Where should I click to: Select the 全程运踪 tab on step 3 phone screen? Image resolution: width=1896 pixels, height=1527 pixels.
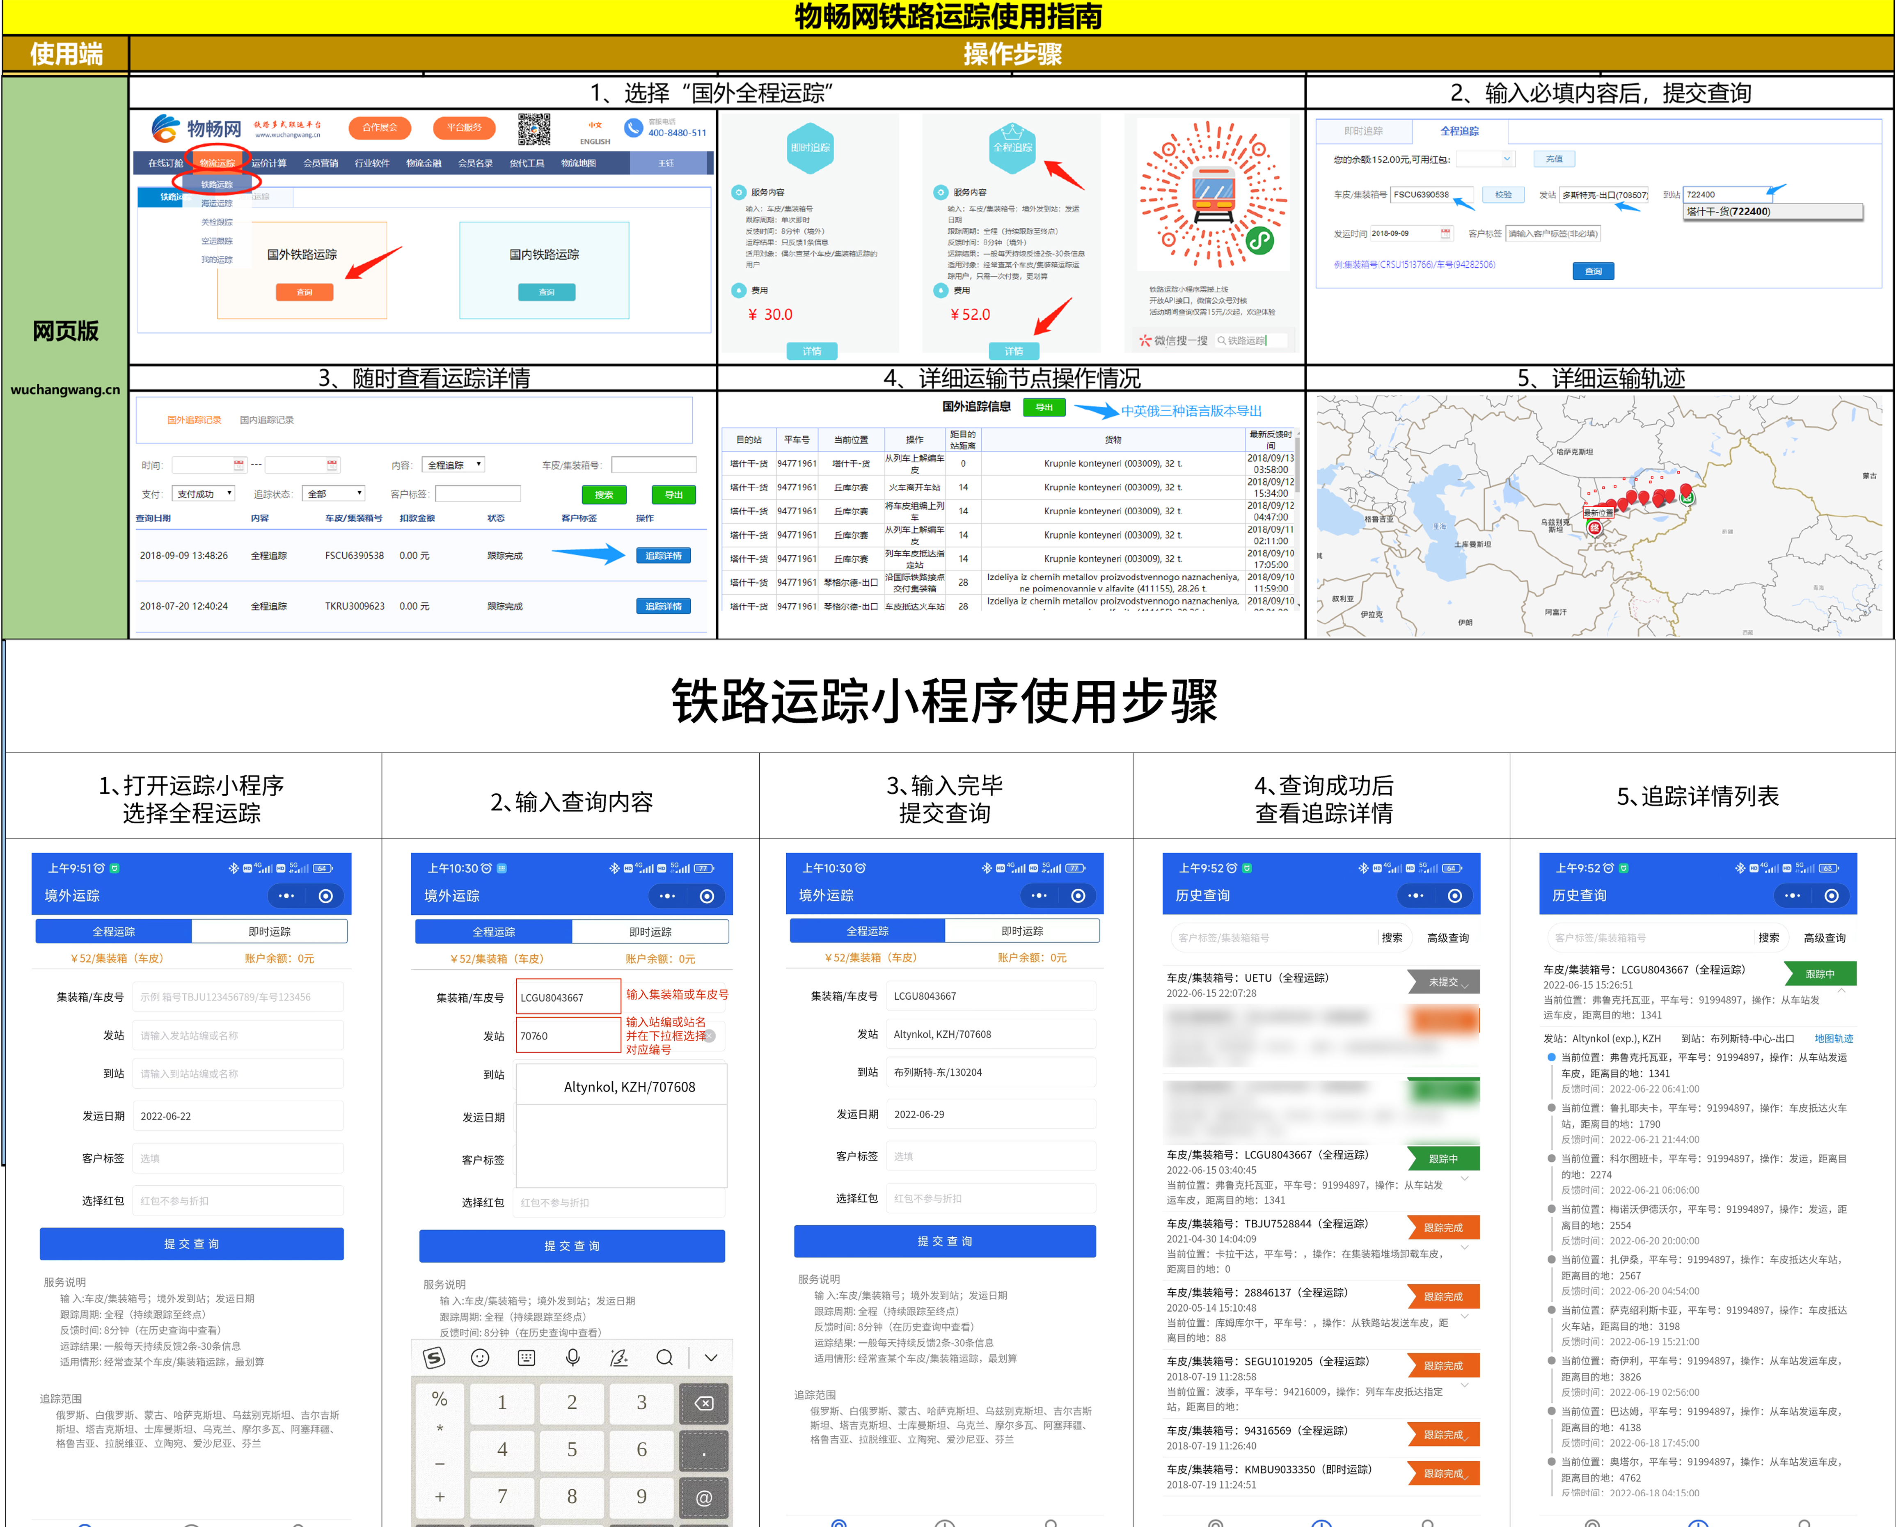867,931
